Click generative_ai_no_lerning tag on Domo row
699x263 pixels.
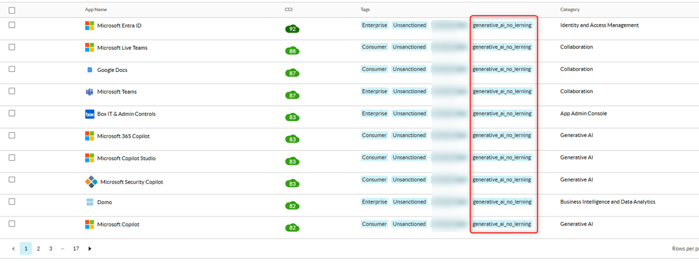pos(502,202)
